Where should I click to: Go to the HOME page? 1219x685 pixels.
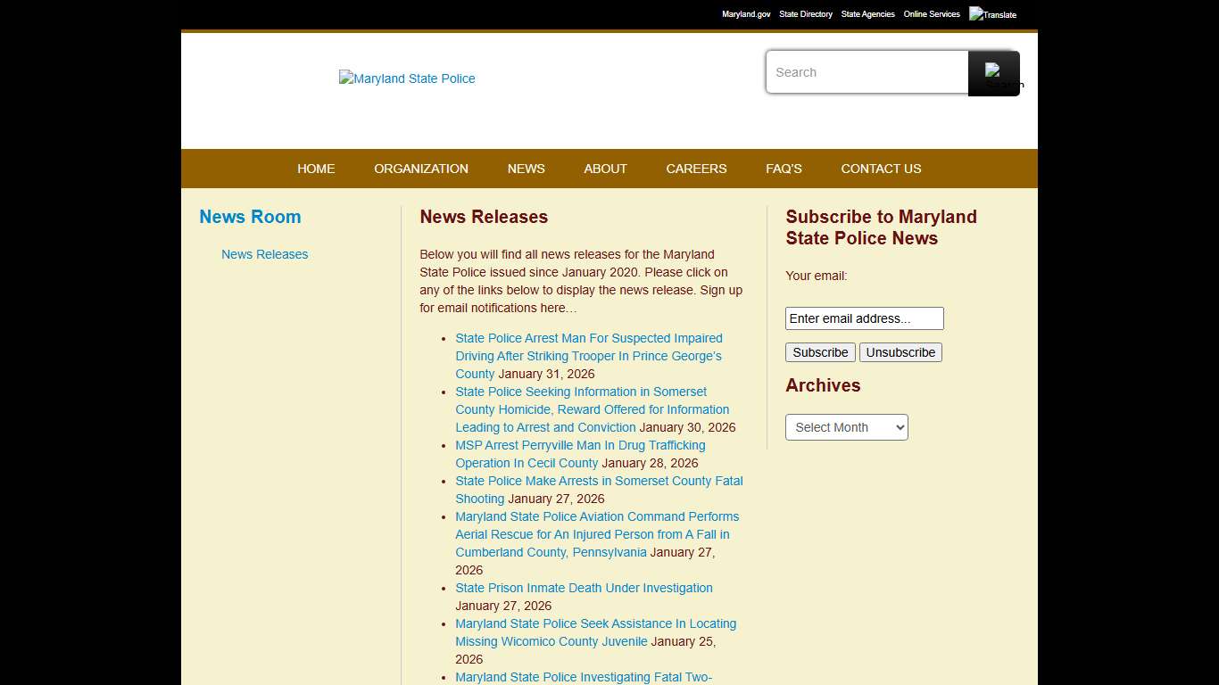(x=316, y=169)
